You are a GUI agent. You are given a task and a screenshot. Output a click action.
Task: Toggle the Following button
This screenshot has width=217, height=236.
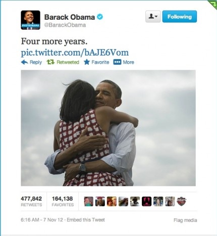(180, 17)
